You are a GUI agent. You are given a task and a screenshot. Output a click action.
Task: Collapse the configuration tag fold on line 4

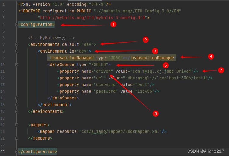(16, 25)
